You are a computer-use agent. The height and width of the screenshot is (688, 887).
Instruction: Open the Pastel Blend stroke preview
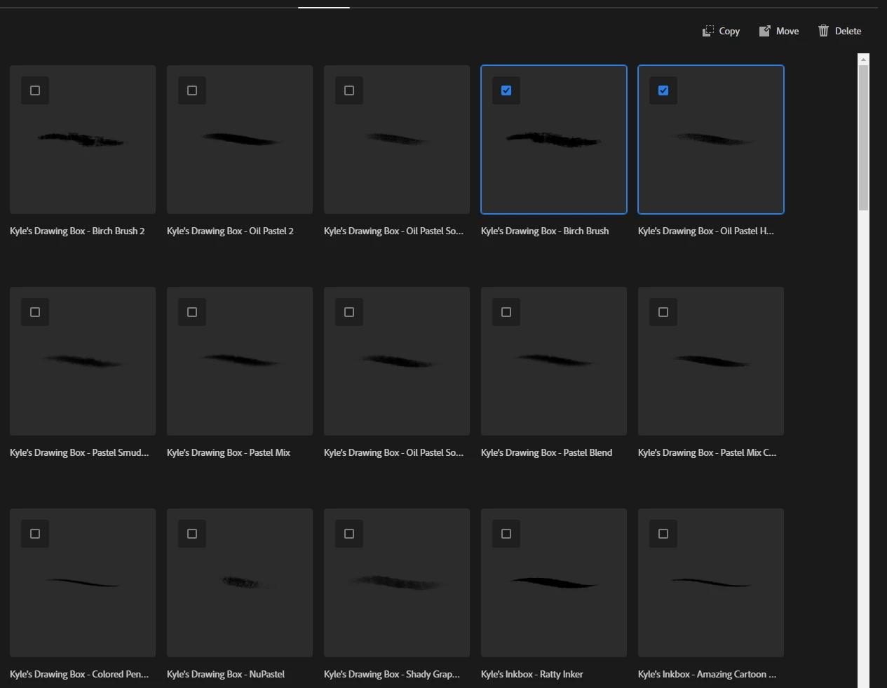(554, 361)
